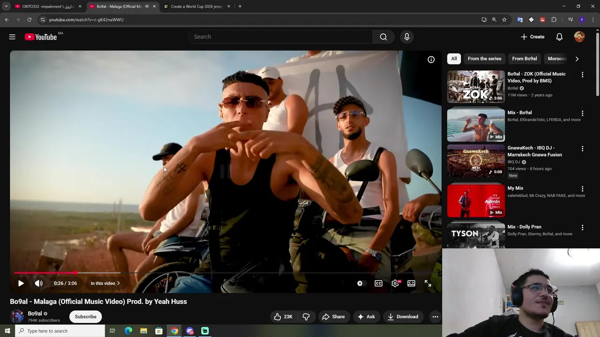Select 'From the series' chip

point(484,59)
